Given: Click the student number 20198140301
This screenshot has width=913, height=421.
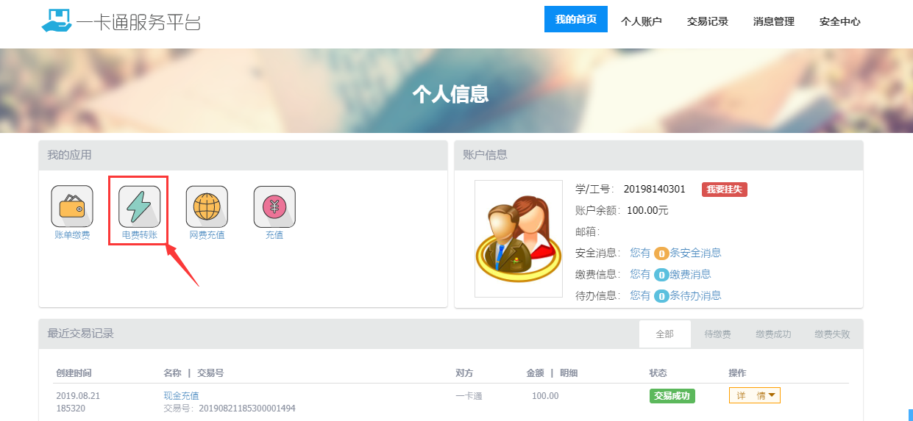Looking at the screenshot, I should click(x=655, y=189).
